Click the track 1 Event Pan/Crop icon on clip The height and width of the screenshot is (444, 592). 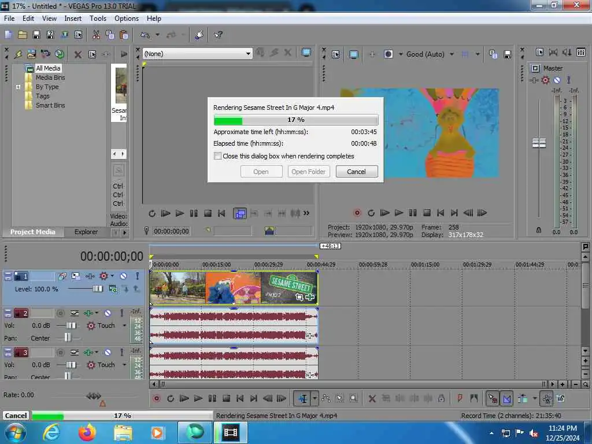(x=299, y=297)
